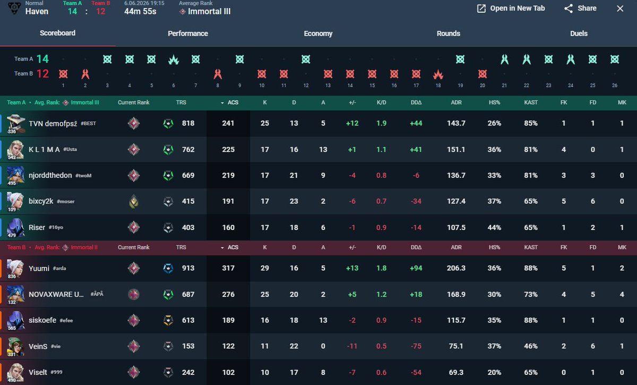Click VeinS's KAST value 46%

coord(531,346)
